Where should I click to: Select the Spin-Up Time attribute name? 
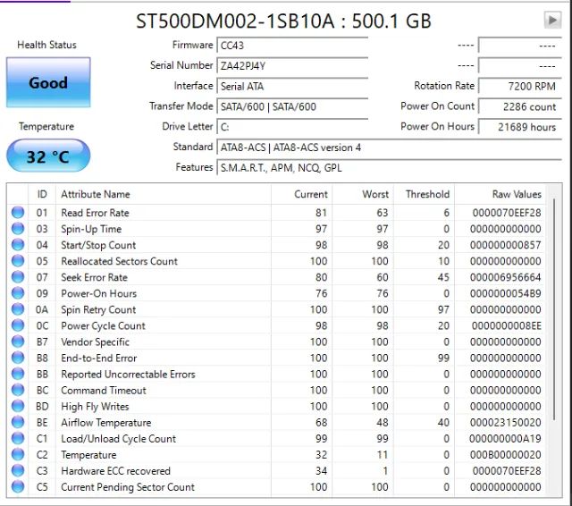91,229
